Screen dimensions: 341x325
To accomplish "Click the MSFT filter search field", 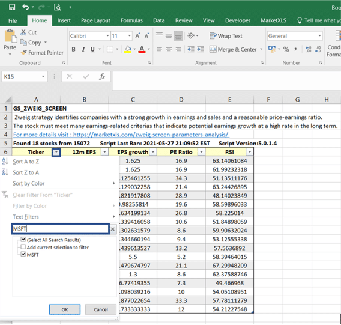I will click(x=61, y=229).
